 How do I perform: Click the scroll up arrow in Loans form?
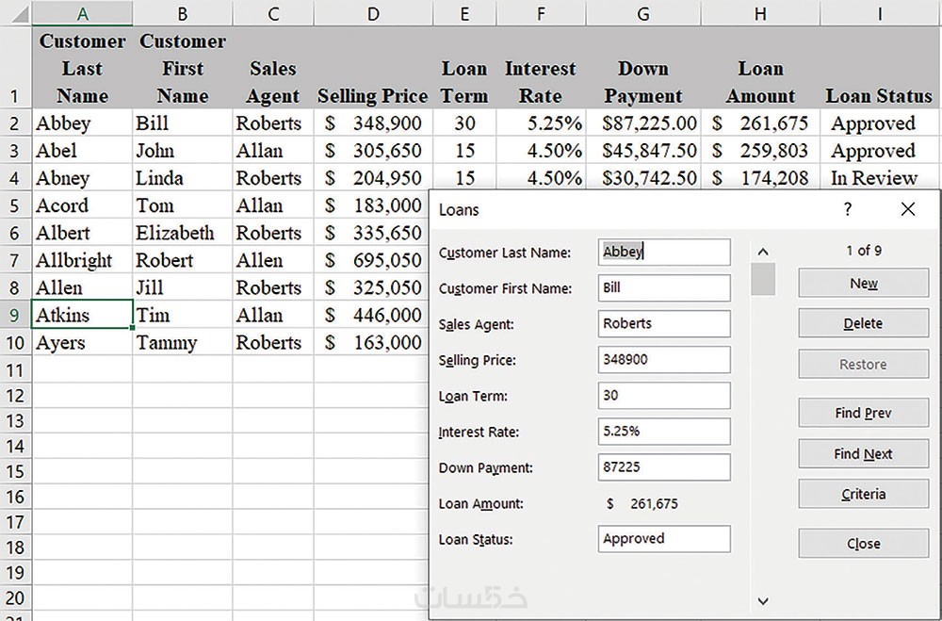click(x=763, y=252)
